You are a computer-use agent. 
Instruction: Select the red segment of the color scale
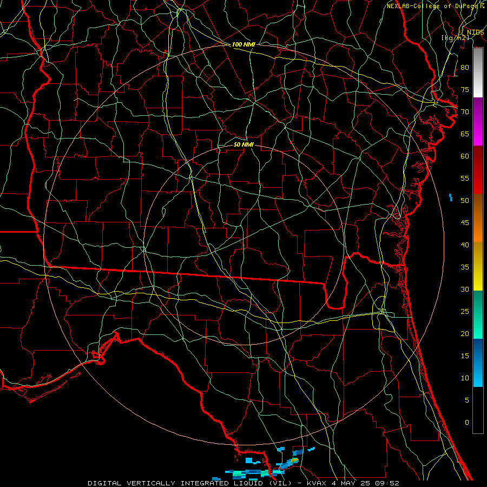[x=478, y=170]
